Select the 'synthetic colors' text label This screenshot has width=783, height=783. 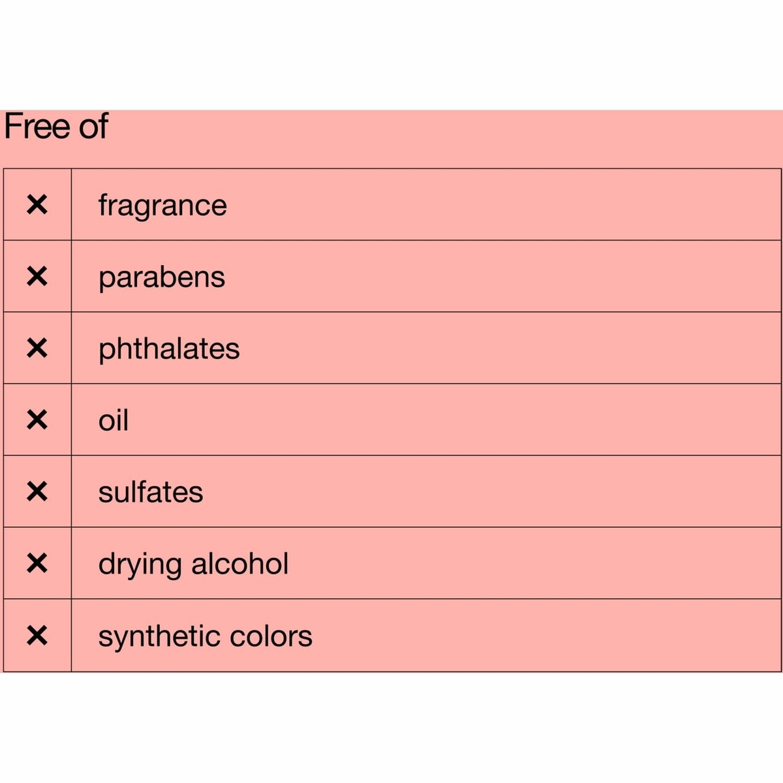[x=206, y=637]
